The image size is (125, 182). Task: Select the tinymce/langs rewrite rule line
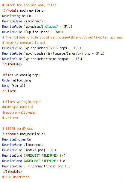pos(53,53)
